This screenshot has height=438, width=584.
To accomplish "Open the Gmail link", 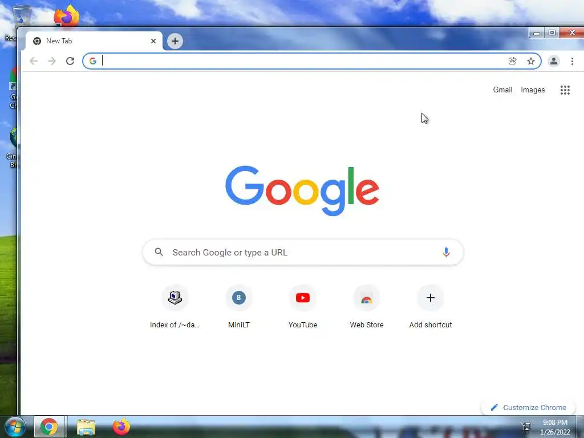I will click(x=502, y=90).
